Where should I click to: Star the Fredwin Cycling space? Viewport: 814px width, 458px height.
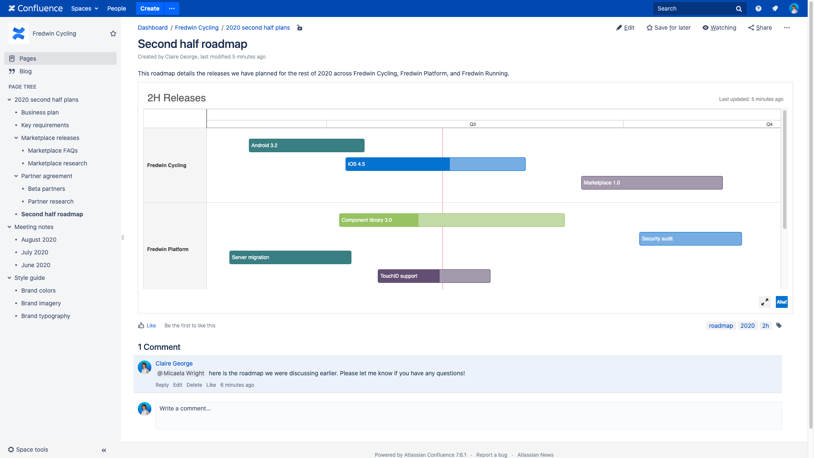[113, 34]
